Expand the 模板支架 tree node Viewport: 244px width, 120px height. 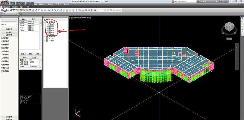click(x=45, y=36)
